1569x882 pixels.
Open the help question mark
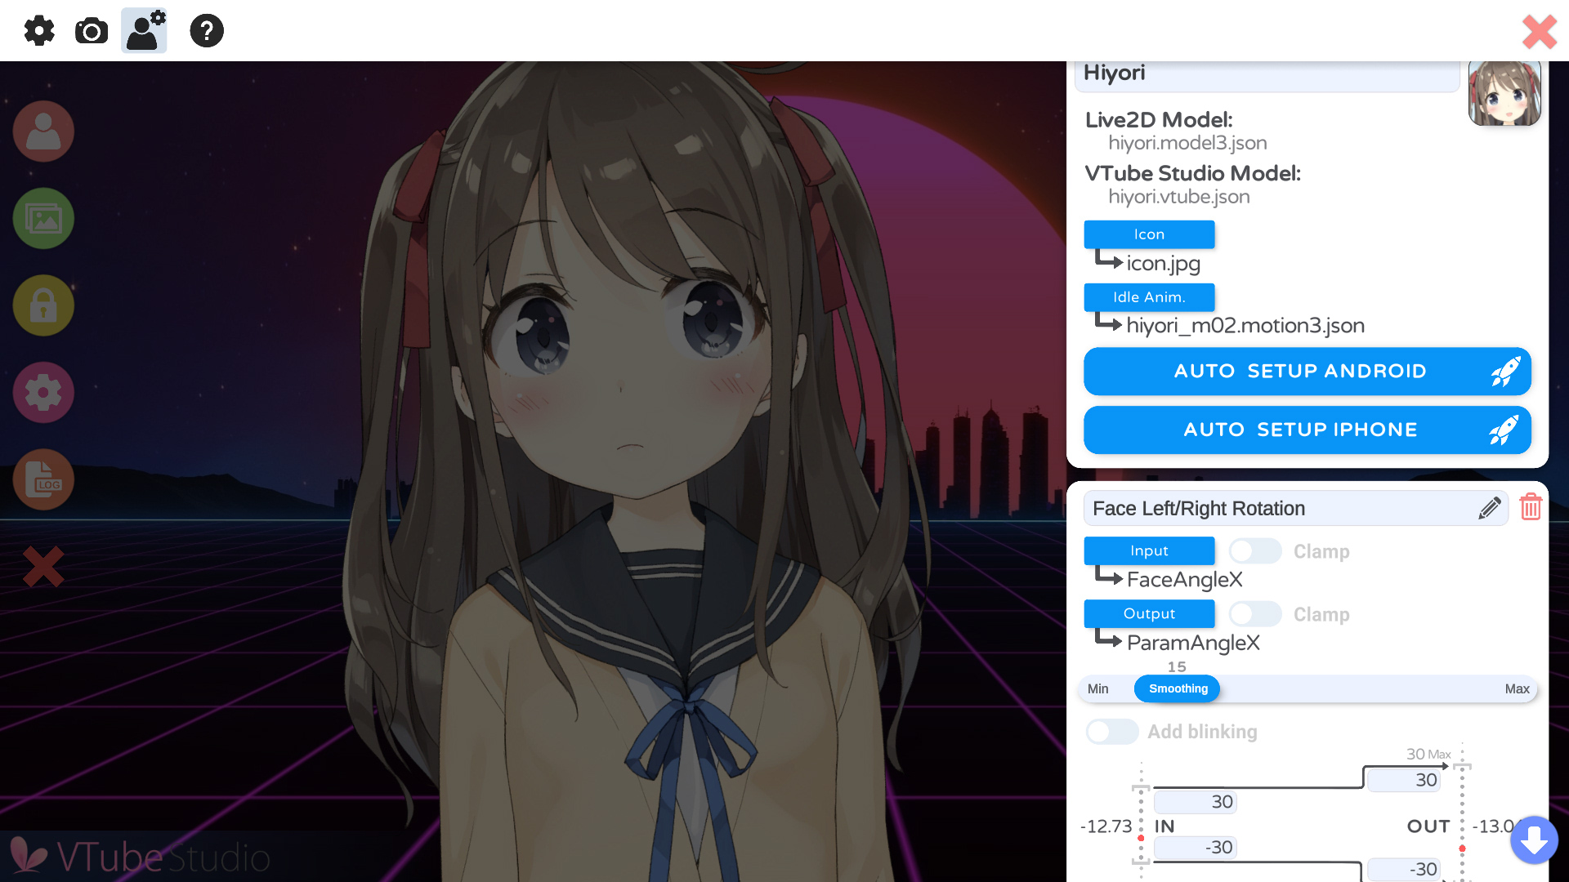tap(207, 31)
